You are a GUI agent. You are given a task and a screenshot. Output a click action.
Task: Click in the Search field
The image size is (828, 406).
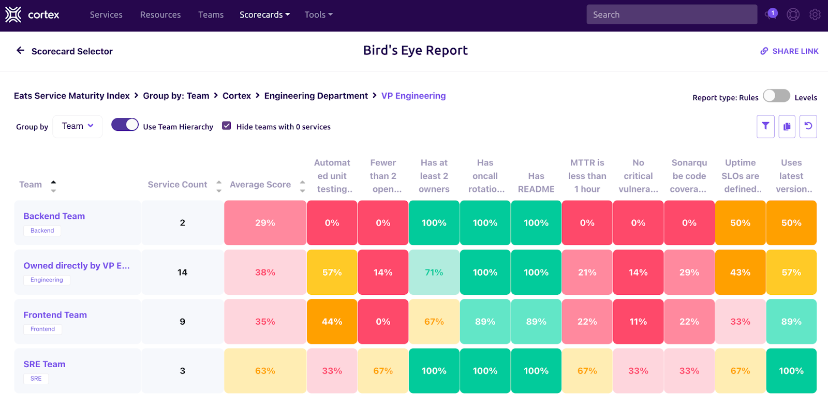[x=671, y=15]
